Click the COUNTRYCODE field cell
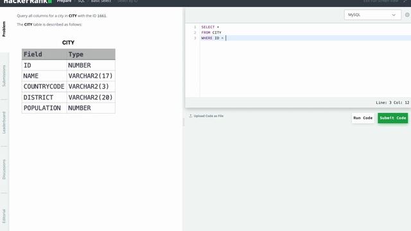 coord(44,87)
